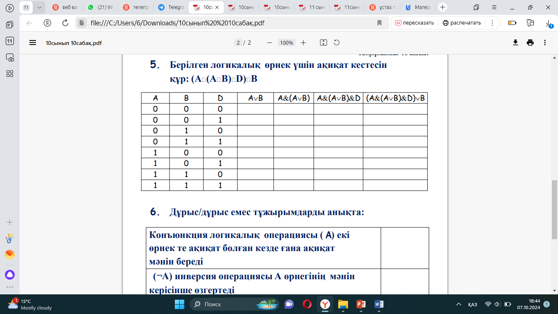Switch keyboard language from ҚАЗ

tap(473, 304)
